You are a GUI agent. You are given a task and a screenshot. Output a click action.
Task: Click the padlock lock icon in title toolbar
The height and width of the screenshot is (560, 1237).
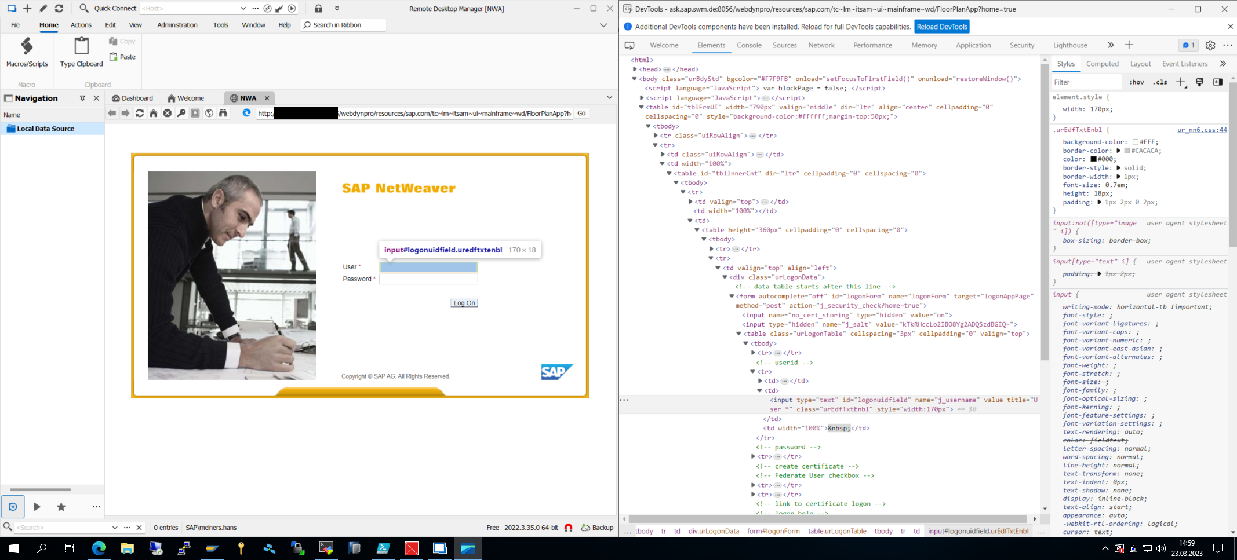tap(318, 9)
